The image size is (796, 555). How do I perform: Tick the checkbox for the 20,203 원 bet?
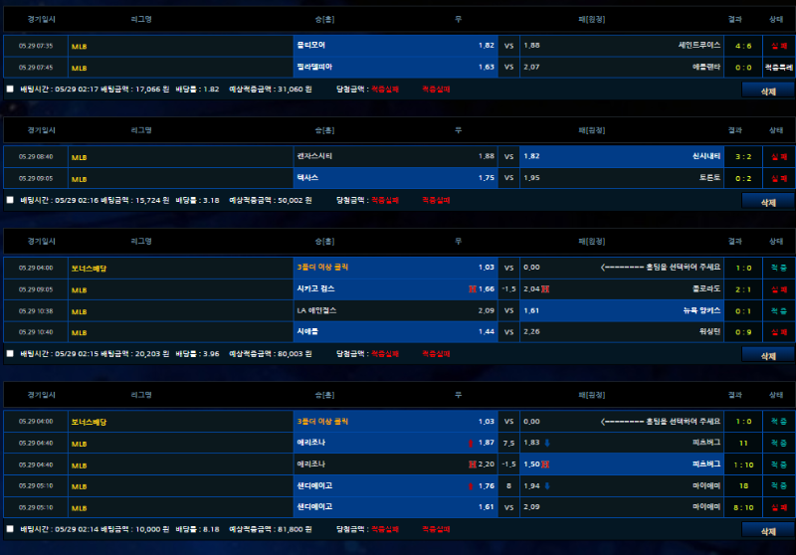tap(10, 354)
